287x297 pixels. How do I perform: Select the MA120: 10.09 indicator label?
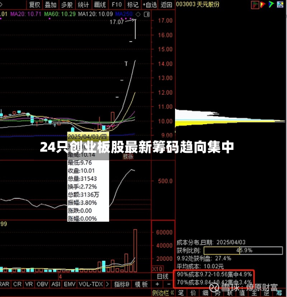pos(95,14)
